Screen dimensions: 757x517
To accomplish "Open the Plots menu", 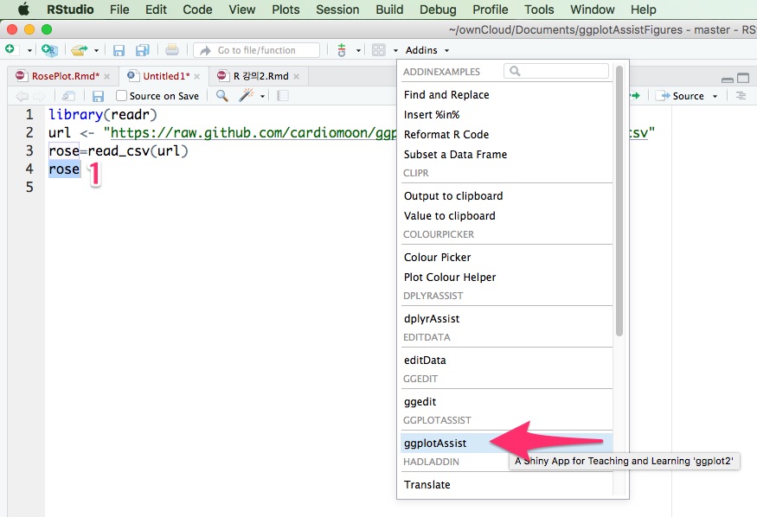I will [285, 10].
